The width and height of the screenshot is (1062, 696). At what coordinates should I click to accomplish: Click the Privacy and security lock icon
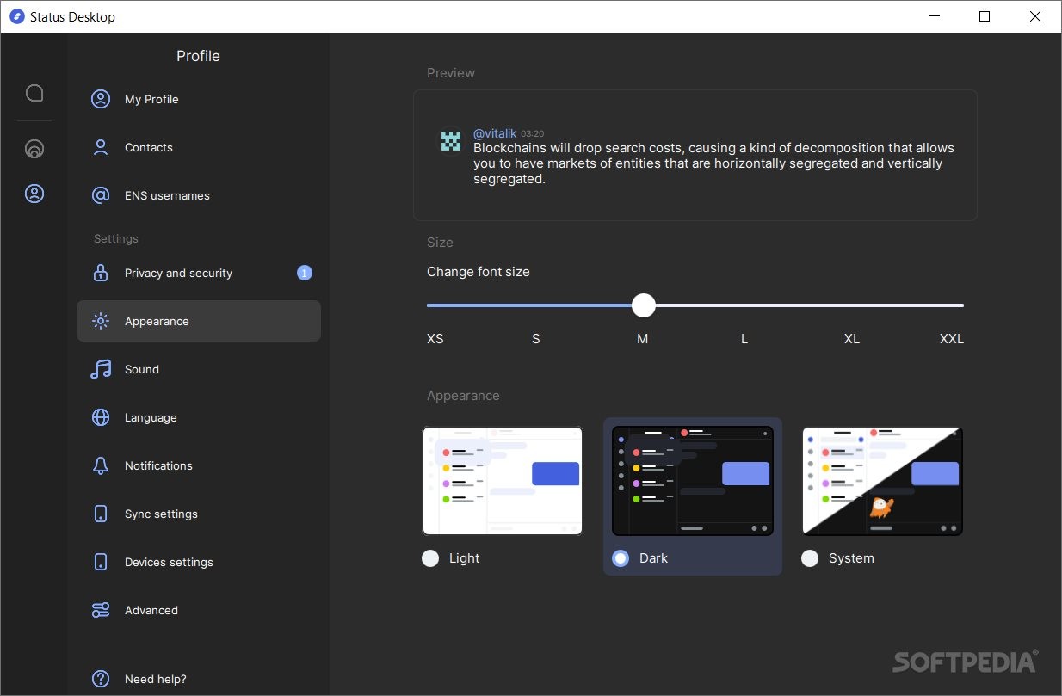pyautogui.click(x=101, y=273)
